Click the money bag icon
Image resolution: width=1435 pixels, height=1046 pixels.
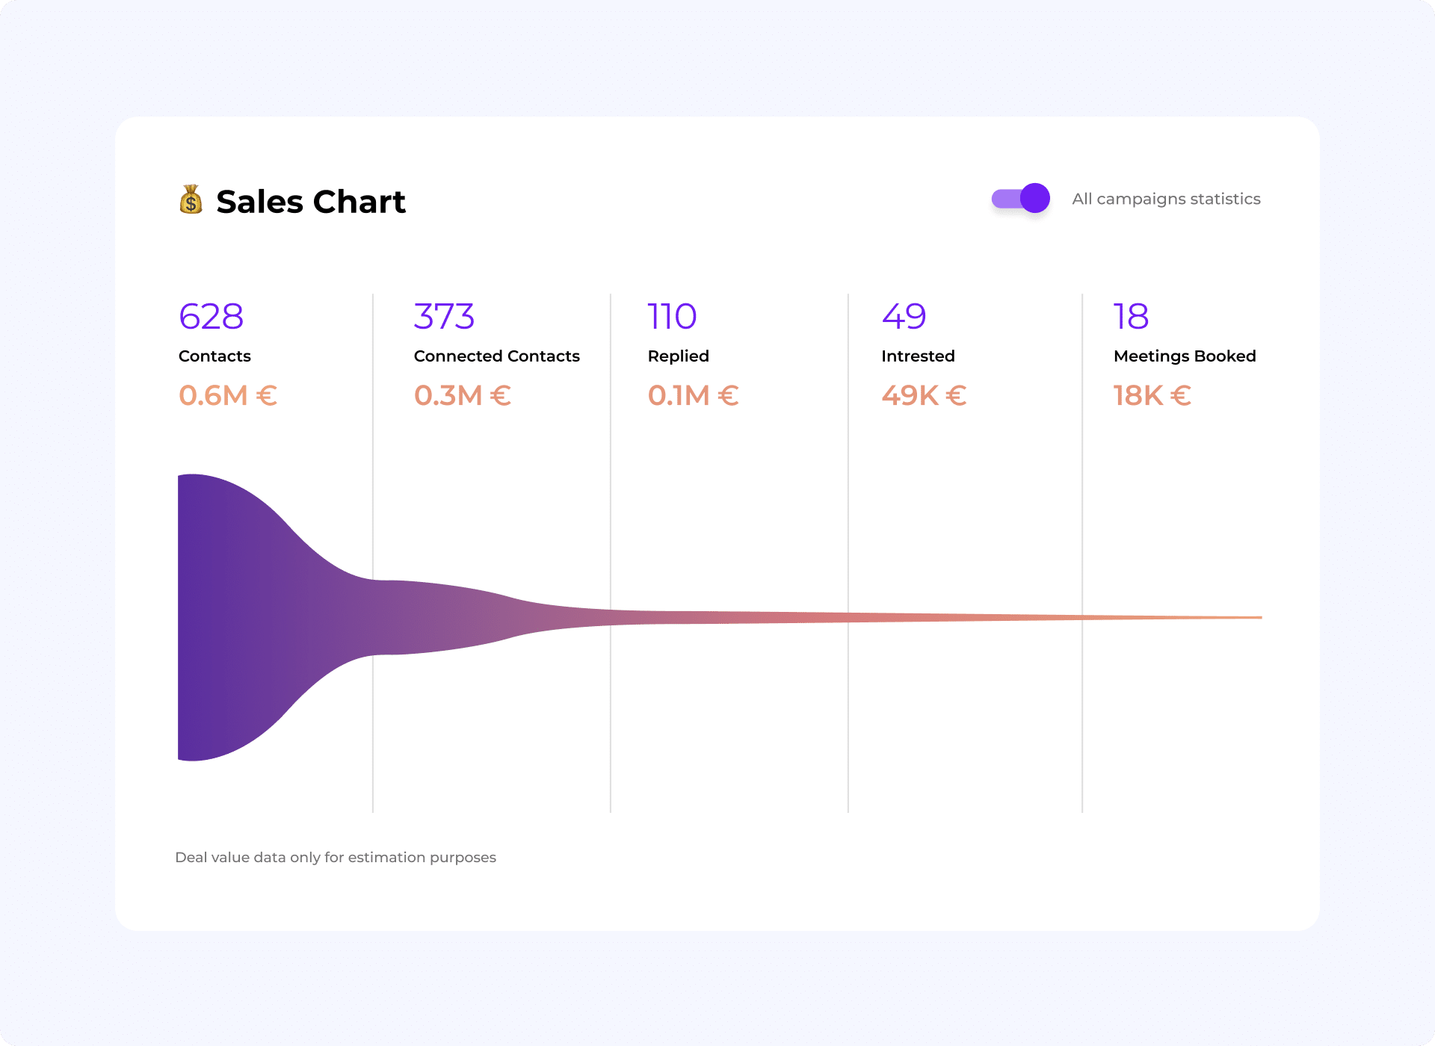tap(191, 200)
